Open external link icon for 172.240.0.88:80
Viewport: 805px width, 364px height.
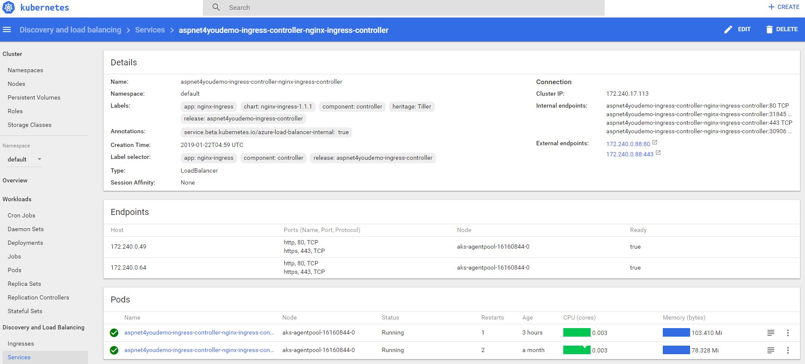click(x=655, y=143)
